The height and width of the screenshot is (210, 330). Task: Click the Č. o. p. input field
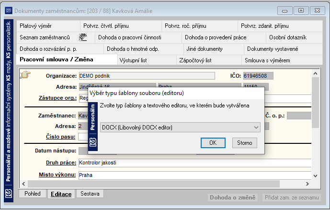tap(299, 116)
